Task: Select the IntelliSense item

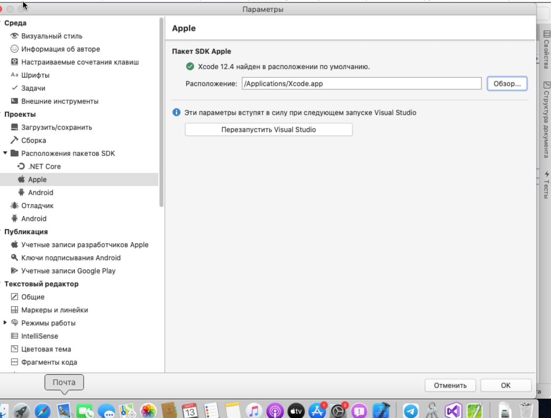Action: (x=40, y=336)
